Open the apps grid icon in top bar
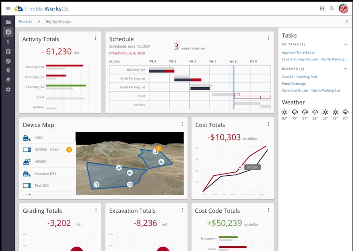 (322, 8)
